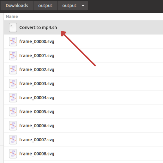This screenshot has height=163, width=163.
Task: Click the frame_00007.svg file icon
Action: click(x=13, y=140)
